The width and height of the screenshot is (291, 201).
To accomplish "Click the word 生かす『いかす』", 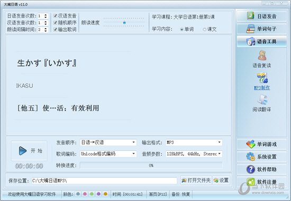I will pos(47,63).
